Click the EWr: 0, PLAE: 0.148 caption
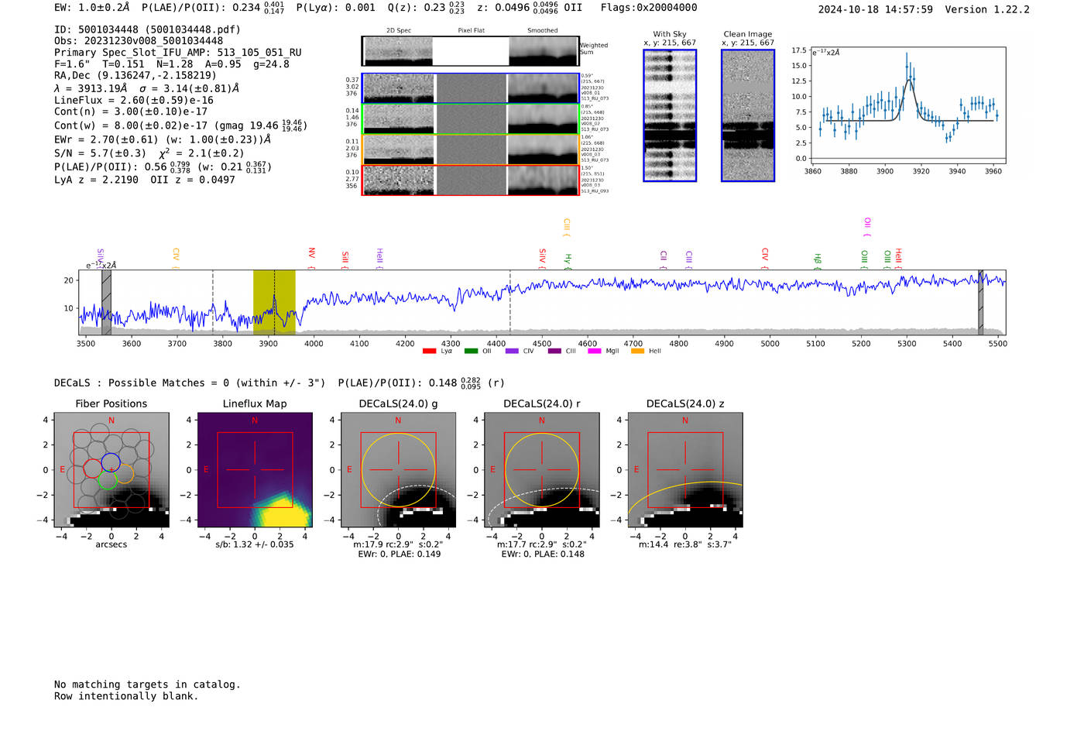Image resolution: width=1084 pixels, height=738 pixels. 543,554
